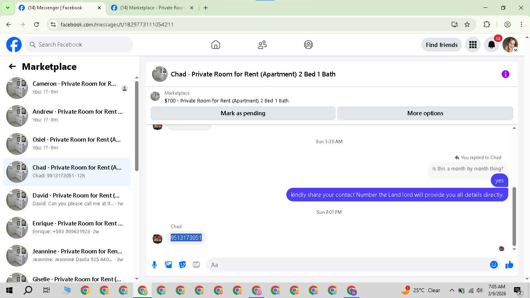Open the Chrome three-dot menu
The image size is (530, 298).
pyautogui.click(x=521, y=24)
